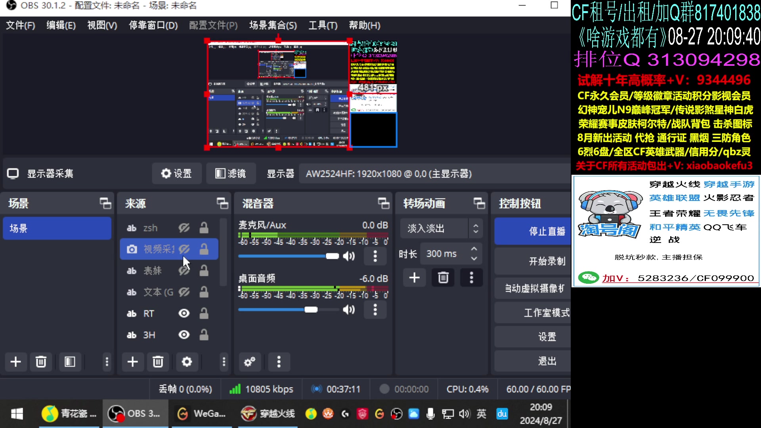Open 桌面音频 mixer options menu
The image size is (761, 428).
click(x=375, y=310)
